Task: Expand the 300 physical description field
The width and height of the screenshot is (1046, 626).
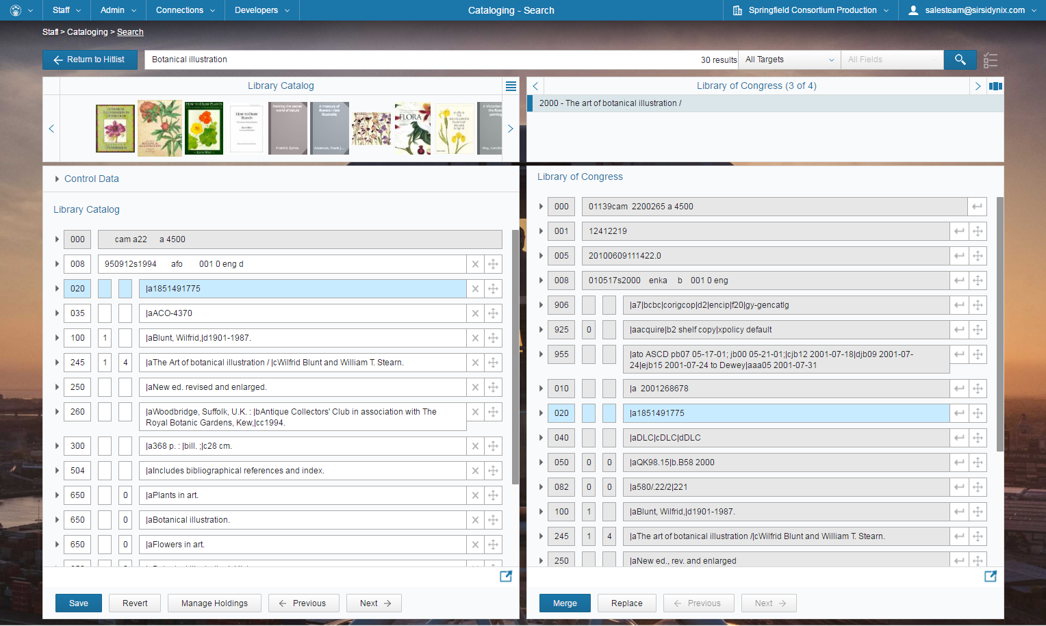Action: coord(57,446)
